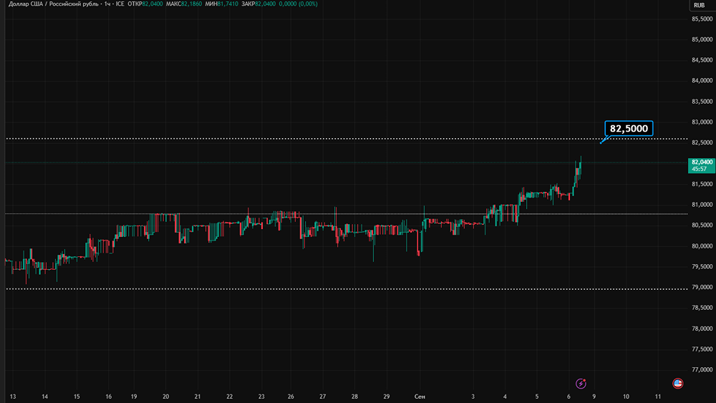716x403 pixels.
Task: Click the 85,5000 price axis label
Action: (702, 19)
